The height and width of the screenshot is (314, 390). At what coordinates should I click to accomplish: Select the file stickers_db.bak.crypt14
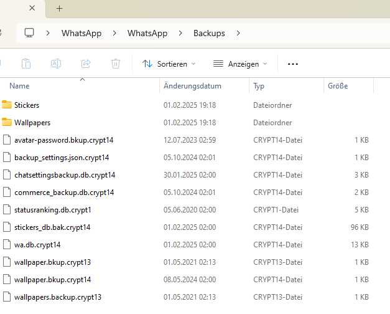pos(52,227)
